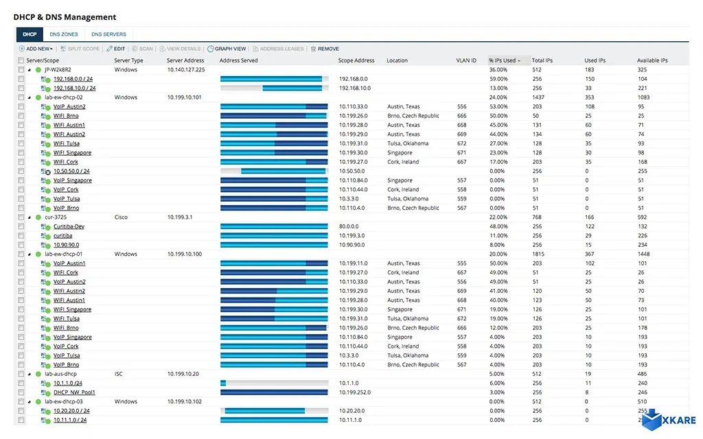Click scope icon next to 10.1.1.0 /24
The height and width of the screenshot is (439, 703).
(46, 383)
